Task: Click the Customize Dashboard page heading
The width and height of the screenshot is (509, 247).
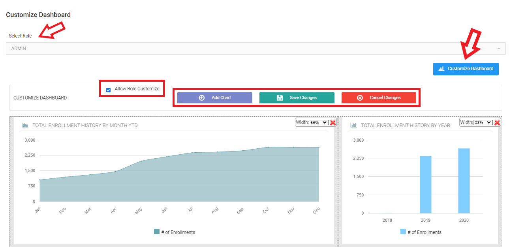Action: [x=38, y=15]
